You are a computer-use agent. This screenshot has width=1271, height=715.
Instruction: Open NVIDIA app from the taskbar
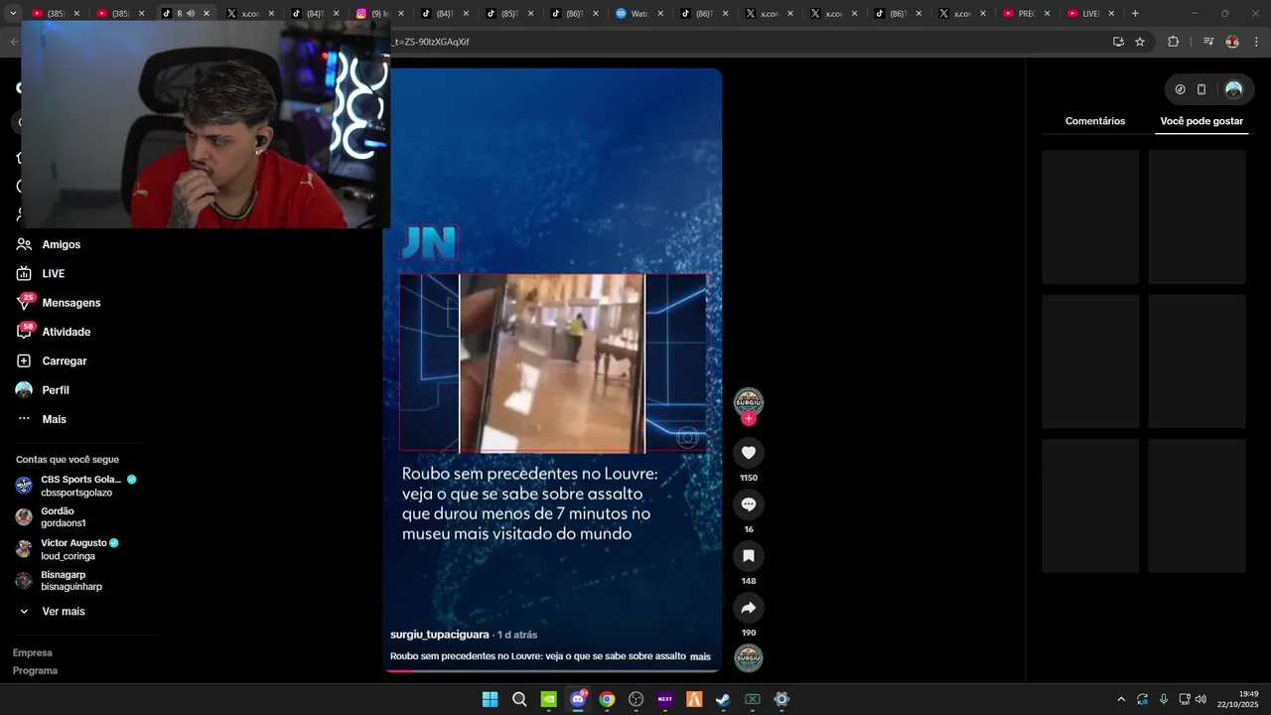click(x=548, y=699)
